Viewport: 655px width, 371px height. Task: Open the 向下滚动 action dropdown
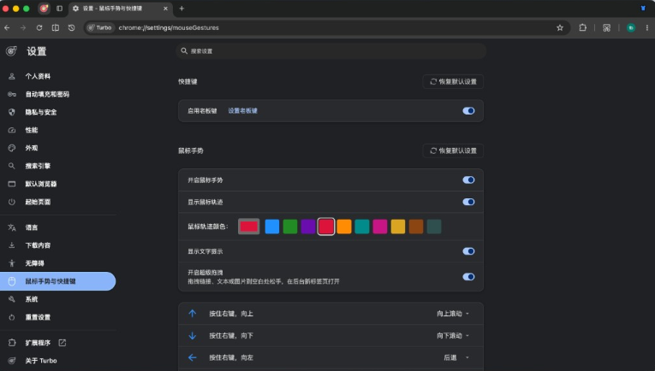click(453, 336)
